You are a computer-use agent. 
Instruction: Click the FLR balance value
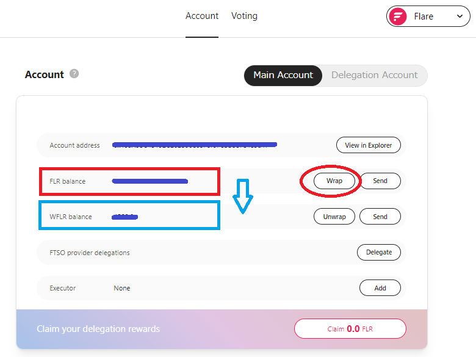[150, 181]
